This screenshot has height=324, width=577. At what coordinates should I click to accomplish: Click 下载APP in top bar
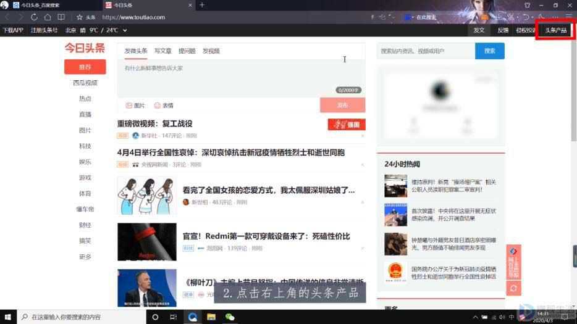click(13, 30)
